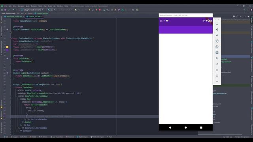Open the Run tool window at bottom
This screenshot has width=253, height=142.
click(x=110, y=137)
